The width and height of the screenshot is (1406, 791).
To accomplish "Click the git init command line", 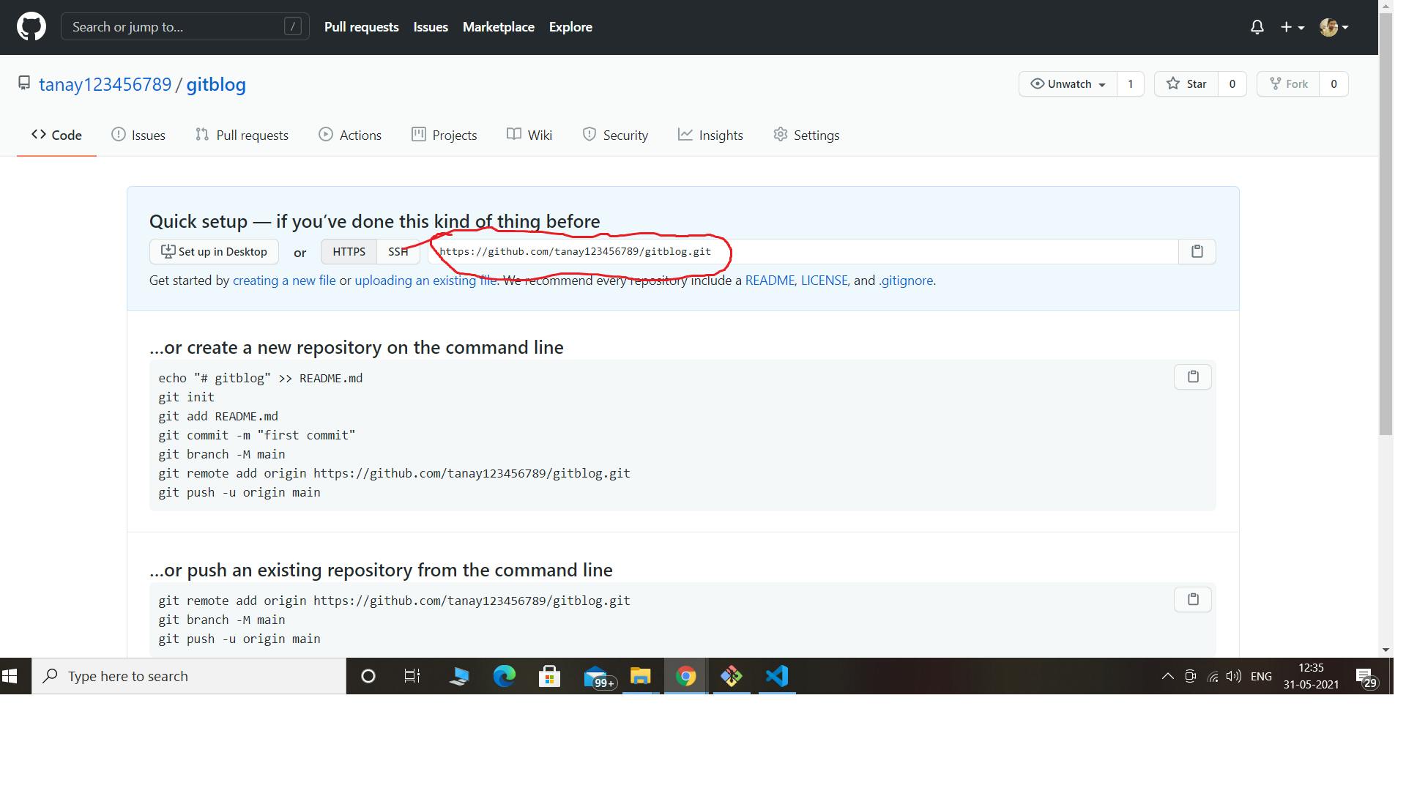I will pyautogui.click(x=187, y=397).
